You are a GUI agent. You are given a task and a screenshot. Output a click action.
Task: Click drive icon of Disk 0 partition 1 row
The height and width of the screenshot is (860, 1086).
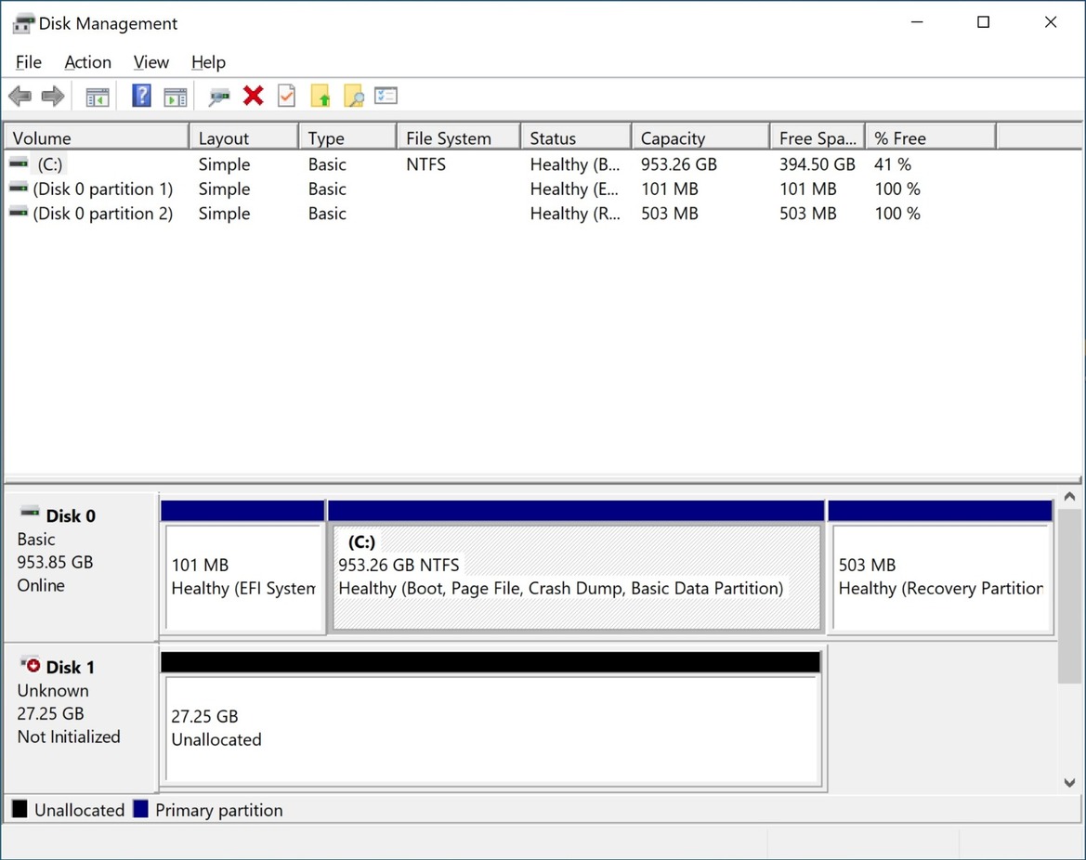19,189
